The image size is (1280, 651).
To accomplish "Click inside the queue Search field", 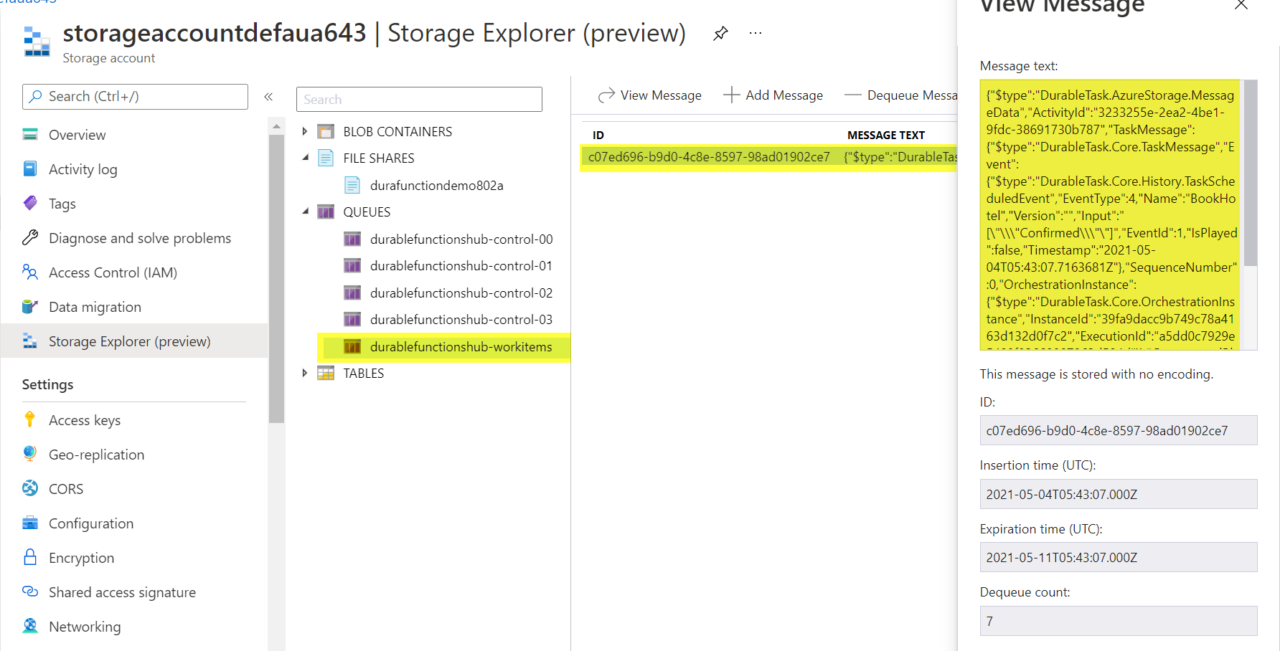I will coord(418,99).
